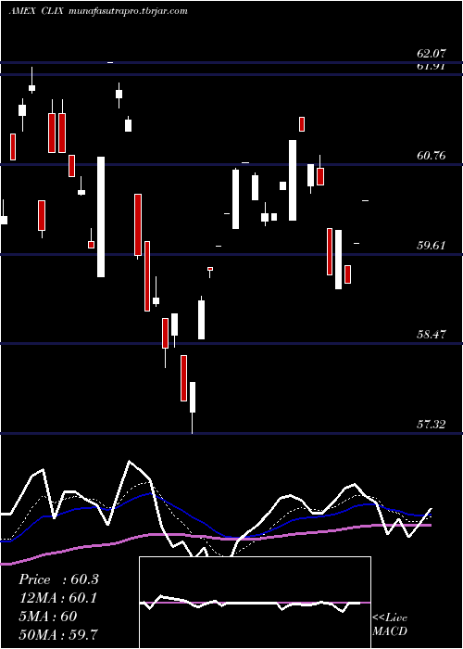Click the 62.07 price level label

(432, 54)
